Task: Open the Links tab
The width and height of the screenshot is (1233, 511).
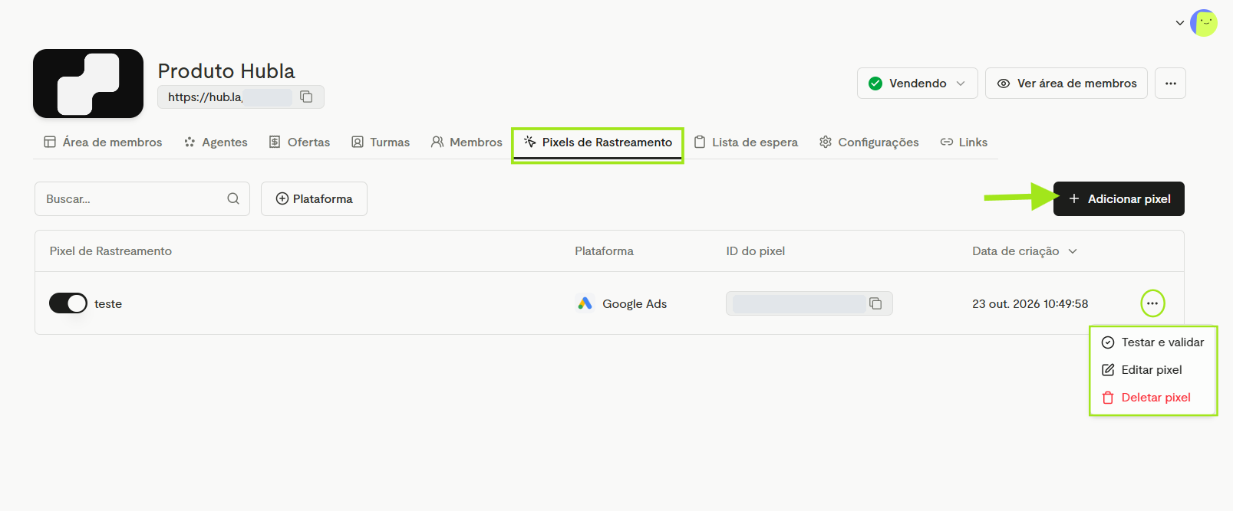Action: 964,142
